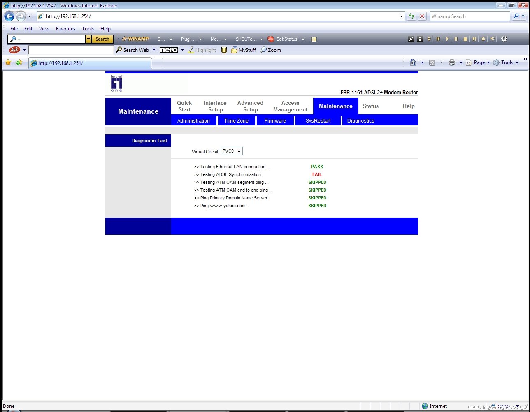
Task: Click the RSS feeds icon
Action: click(432, 62)
